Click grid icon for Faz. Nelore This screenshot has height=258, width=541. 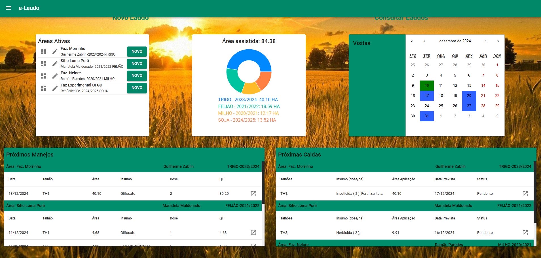[44, 76]
